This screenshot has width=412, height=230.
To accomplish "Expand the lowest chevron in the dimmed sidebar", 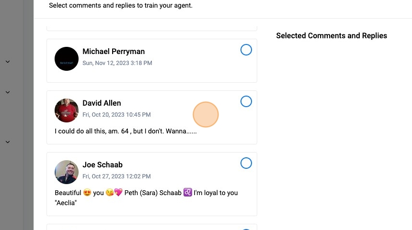I will 8,142.
